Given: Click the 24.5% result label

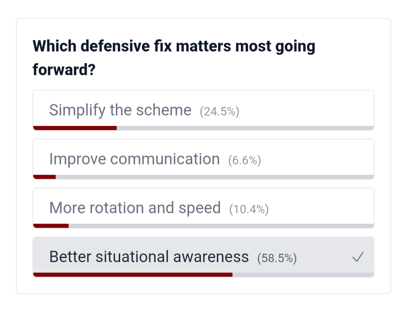Looking at the screenshot, I should coord(219,112).
